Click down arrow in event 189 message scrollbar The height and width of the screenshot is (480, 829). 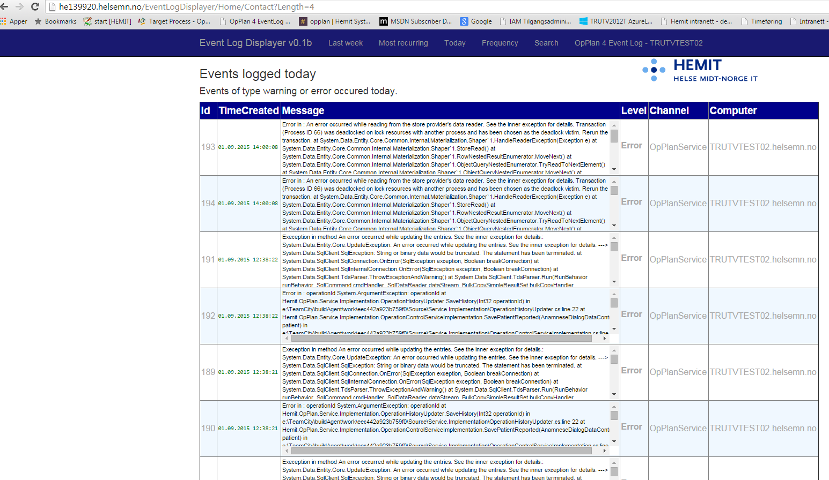coord(614,394)
